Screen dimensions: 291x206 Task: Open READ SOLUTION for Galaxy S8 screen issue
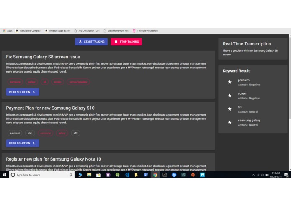[x=23, y=92]
